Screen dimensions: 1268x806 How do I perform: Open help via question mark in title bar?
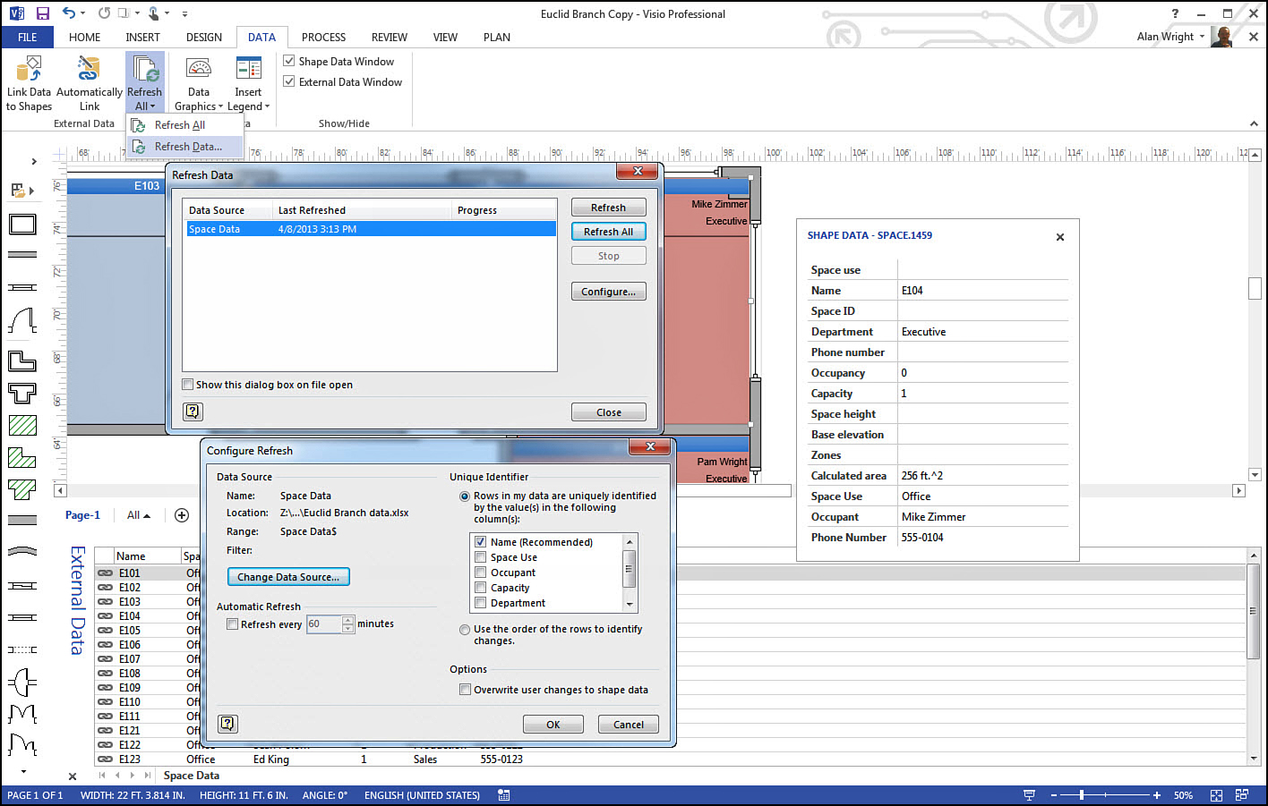(1176, 13)
